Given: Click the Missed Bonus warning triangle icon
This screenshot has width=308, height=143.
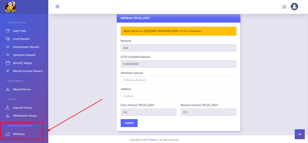Looking at the screenshot, I should point(8,89).
